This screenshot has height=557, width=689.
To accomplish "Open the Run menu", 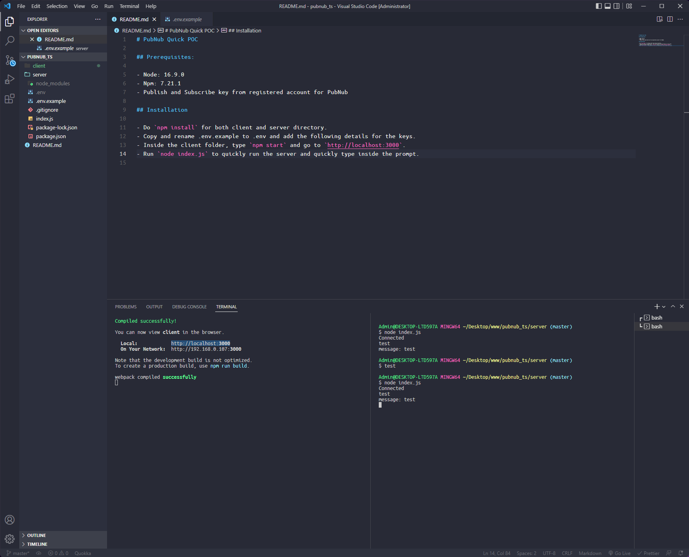I will (109, 6).
